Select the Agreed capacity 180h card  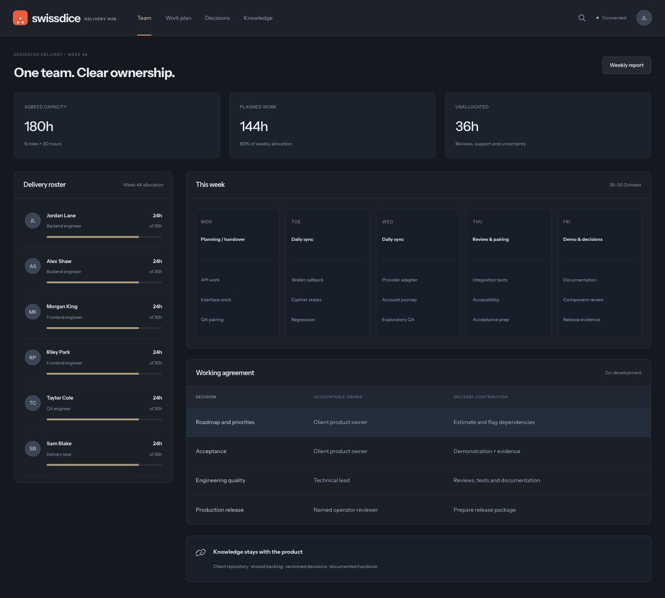117,126
